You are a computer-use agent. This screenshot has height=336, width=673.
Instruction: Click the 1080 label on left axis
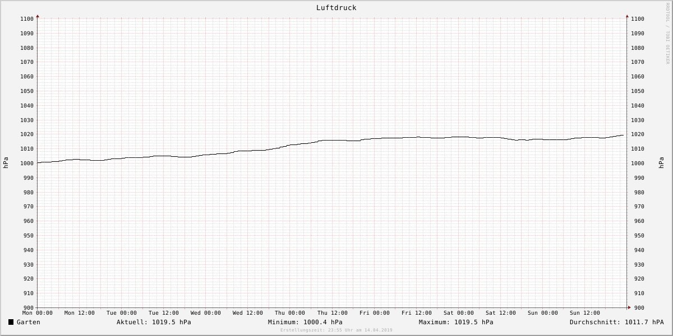[27, 48]
